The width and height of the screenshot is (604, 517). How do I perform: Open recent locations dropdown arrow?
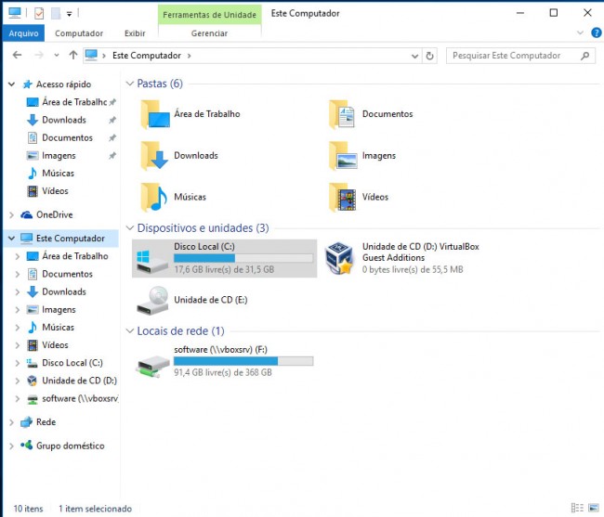[x=57, y=56]
